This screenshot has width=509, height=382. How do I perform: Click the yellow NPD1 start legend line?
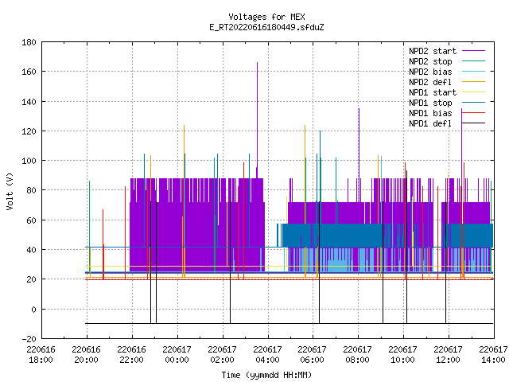[x=473, y=92]
